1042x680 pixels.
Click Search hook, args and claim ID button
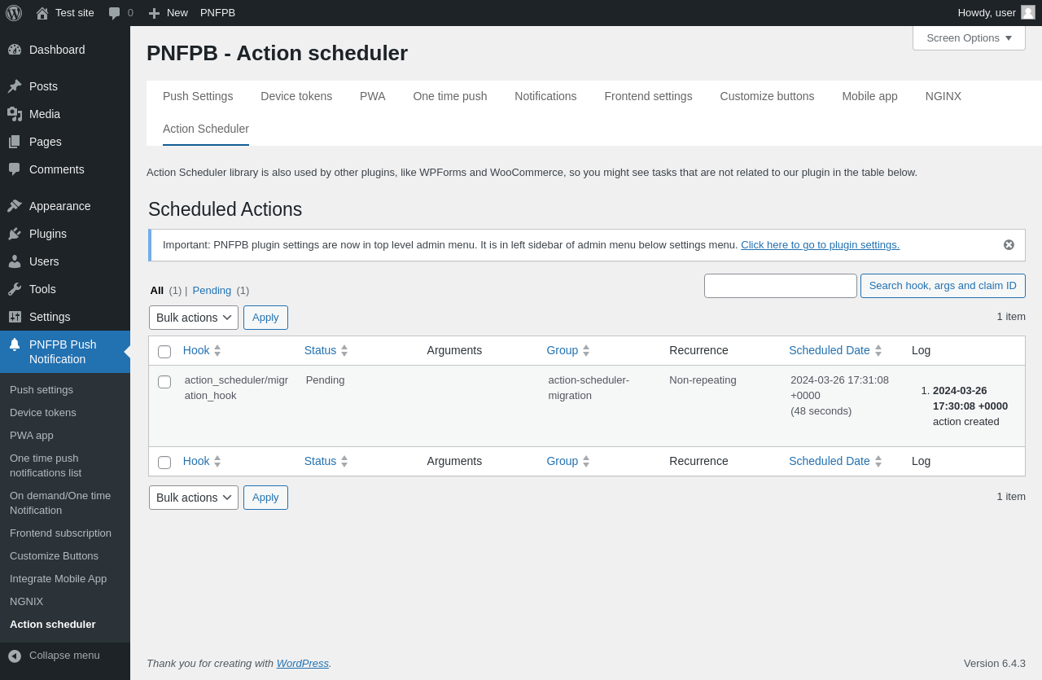tap(943, 286)
